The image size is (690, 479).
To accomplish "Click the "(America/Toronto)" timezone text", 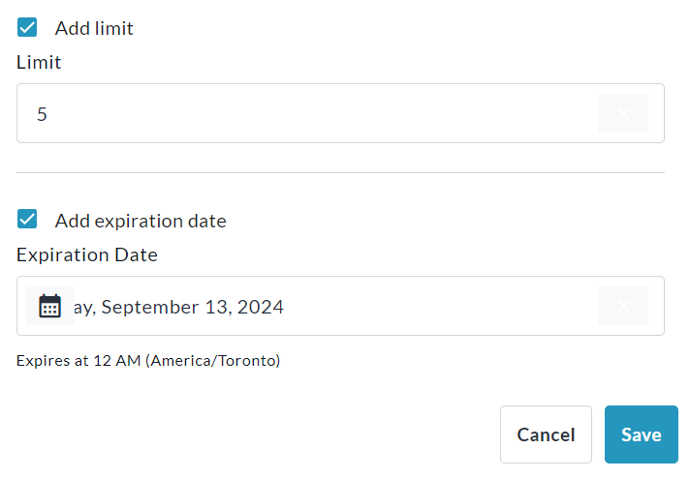I will pos(213,361).
